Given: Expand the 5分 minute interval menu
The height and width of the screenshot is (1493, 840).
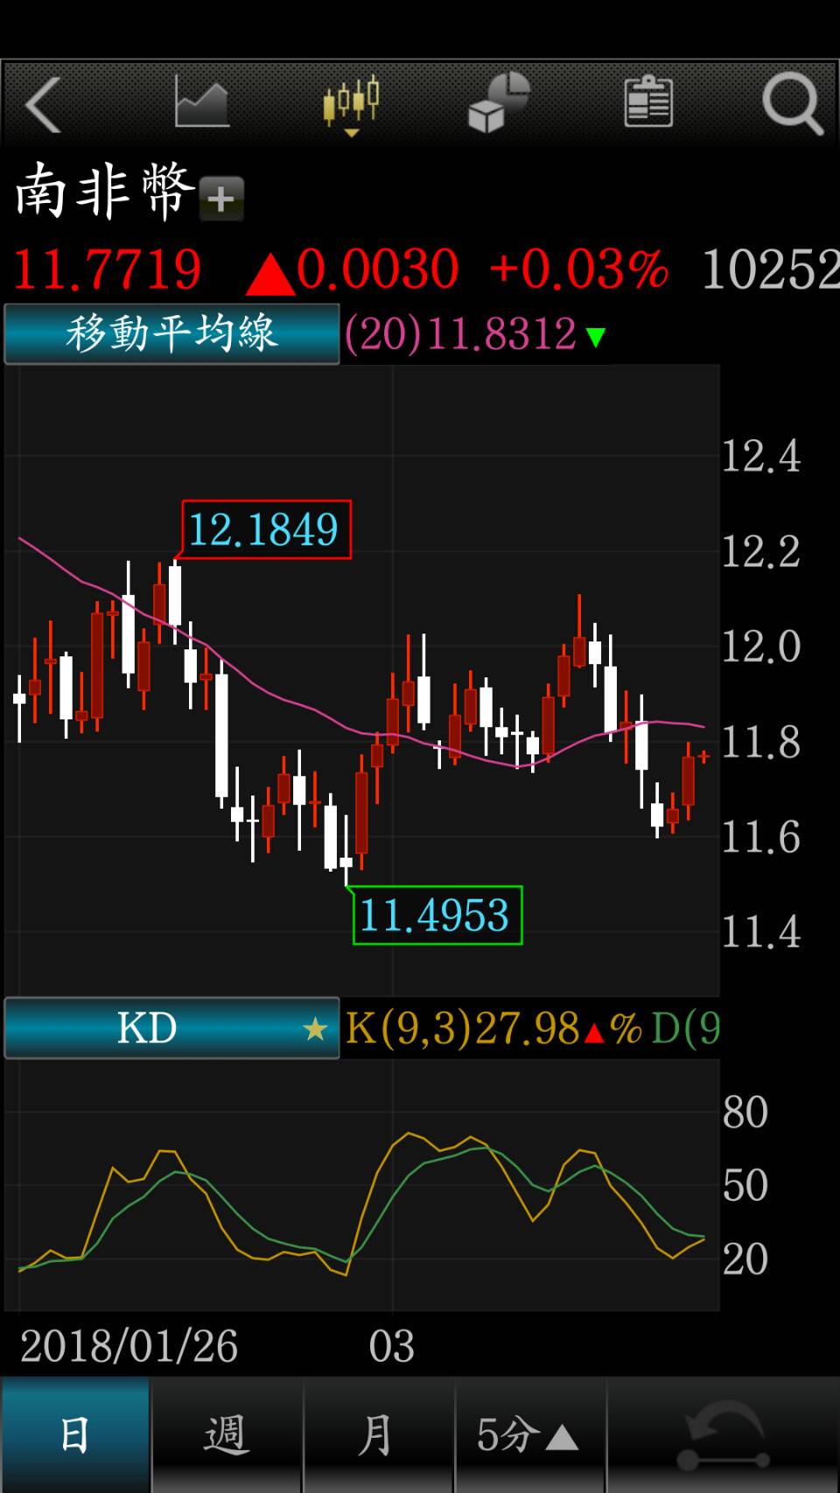Looking at the screenshot, I should [528, 1435].
